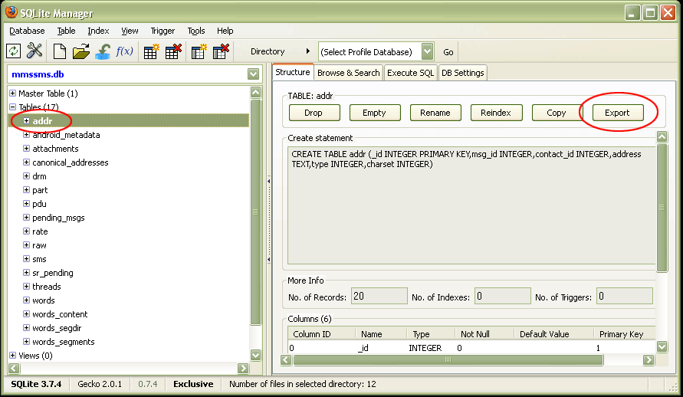Expand the canonical_addresses table node
Screen dimensions: 683x397
(x=27, y=162)
